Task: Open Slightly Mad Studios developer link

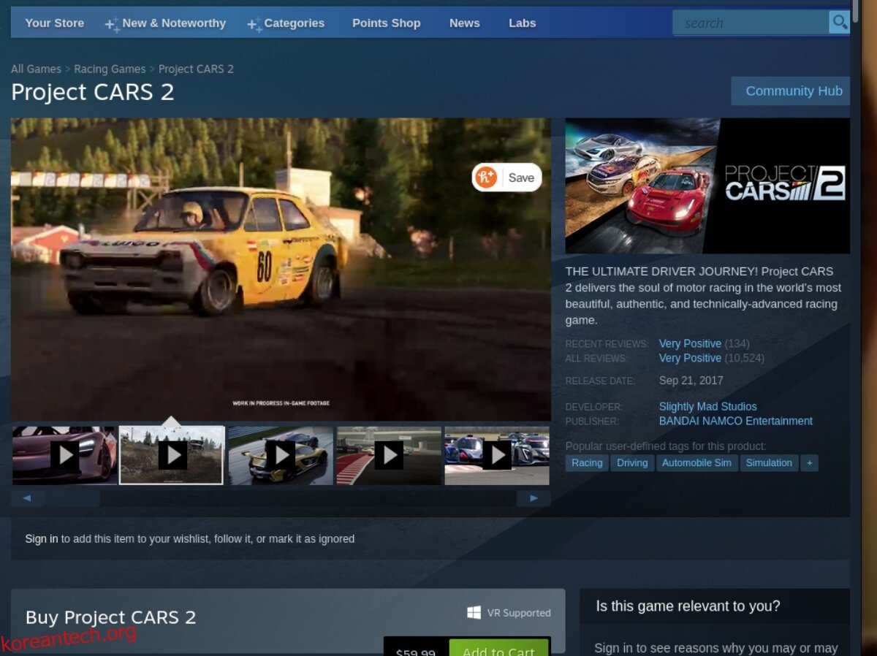Action: (x=707, y=407)
